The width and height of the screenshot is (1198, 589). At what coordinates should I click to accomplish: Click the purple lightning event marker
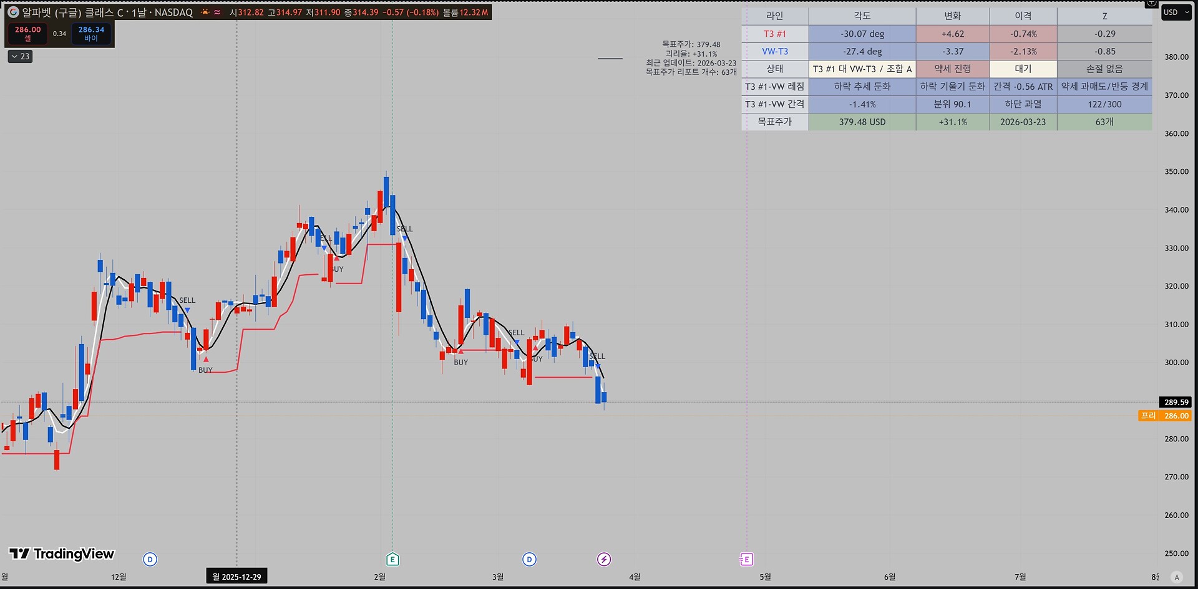click(x=604, y=559)
